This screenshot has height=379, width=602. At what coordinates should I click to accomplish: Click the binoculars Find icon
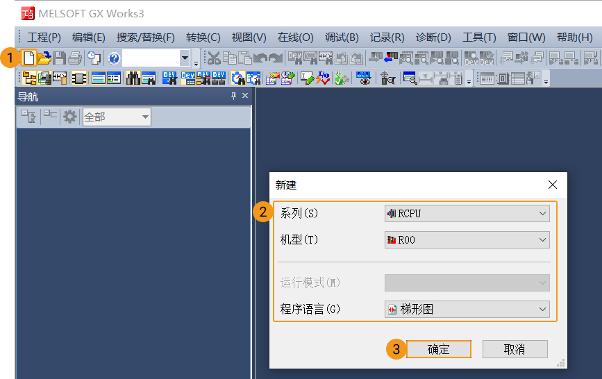click(x=133, y=78)
